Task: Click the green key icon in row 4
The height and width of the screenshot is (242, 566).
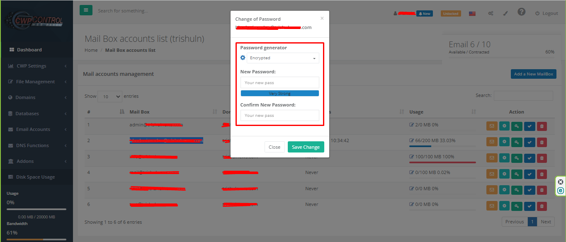Action: click(x=517, y=174)
